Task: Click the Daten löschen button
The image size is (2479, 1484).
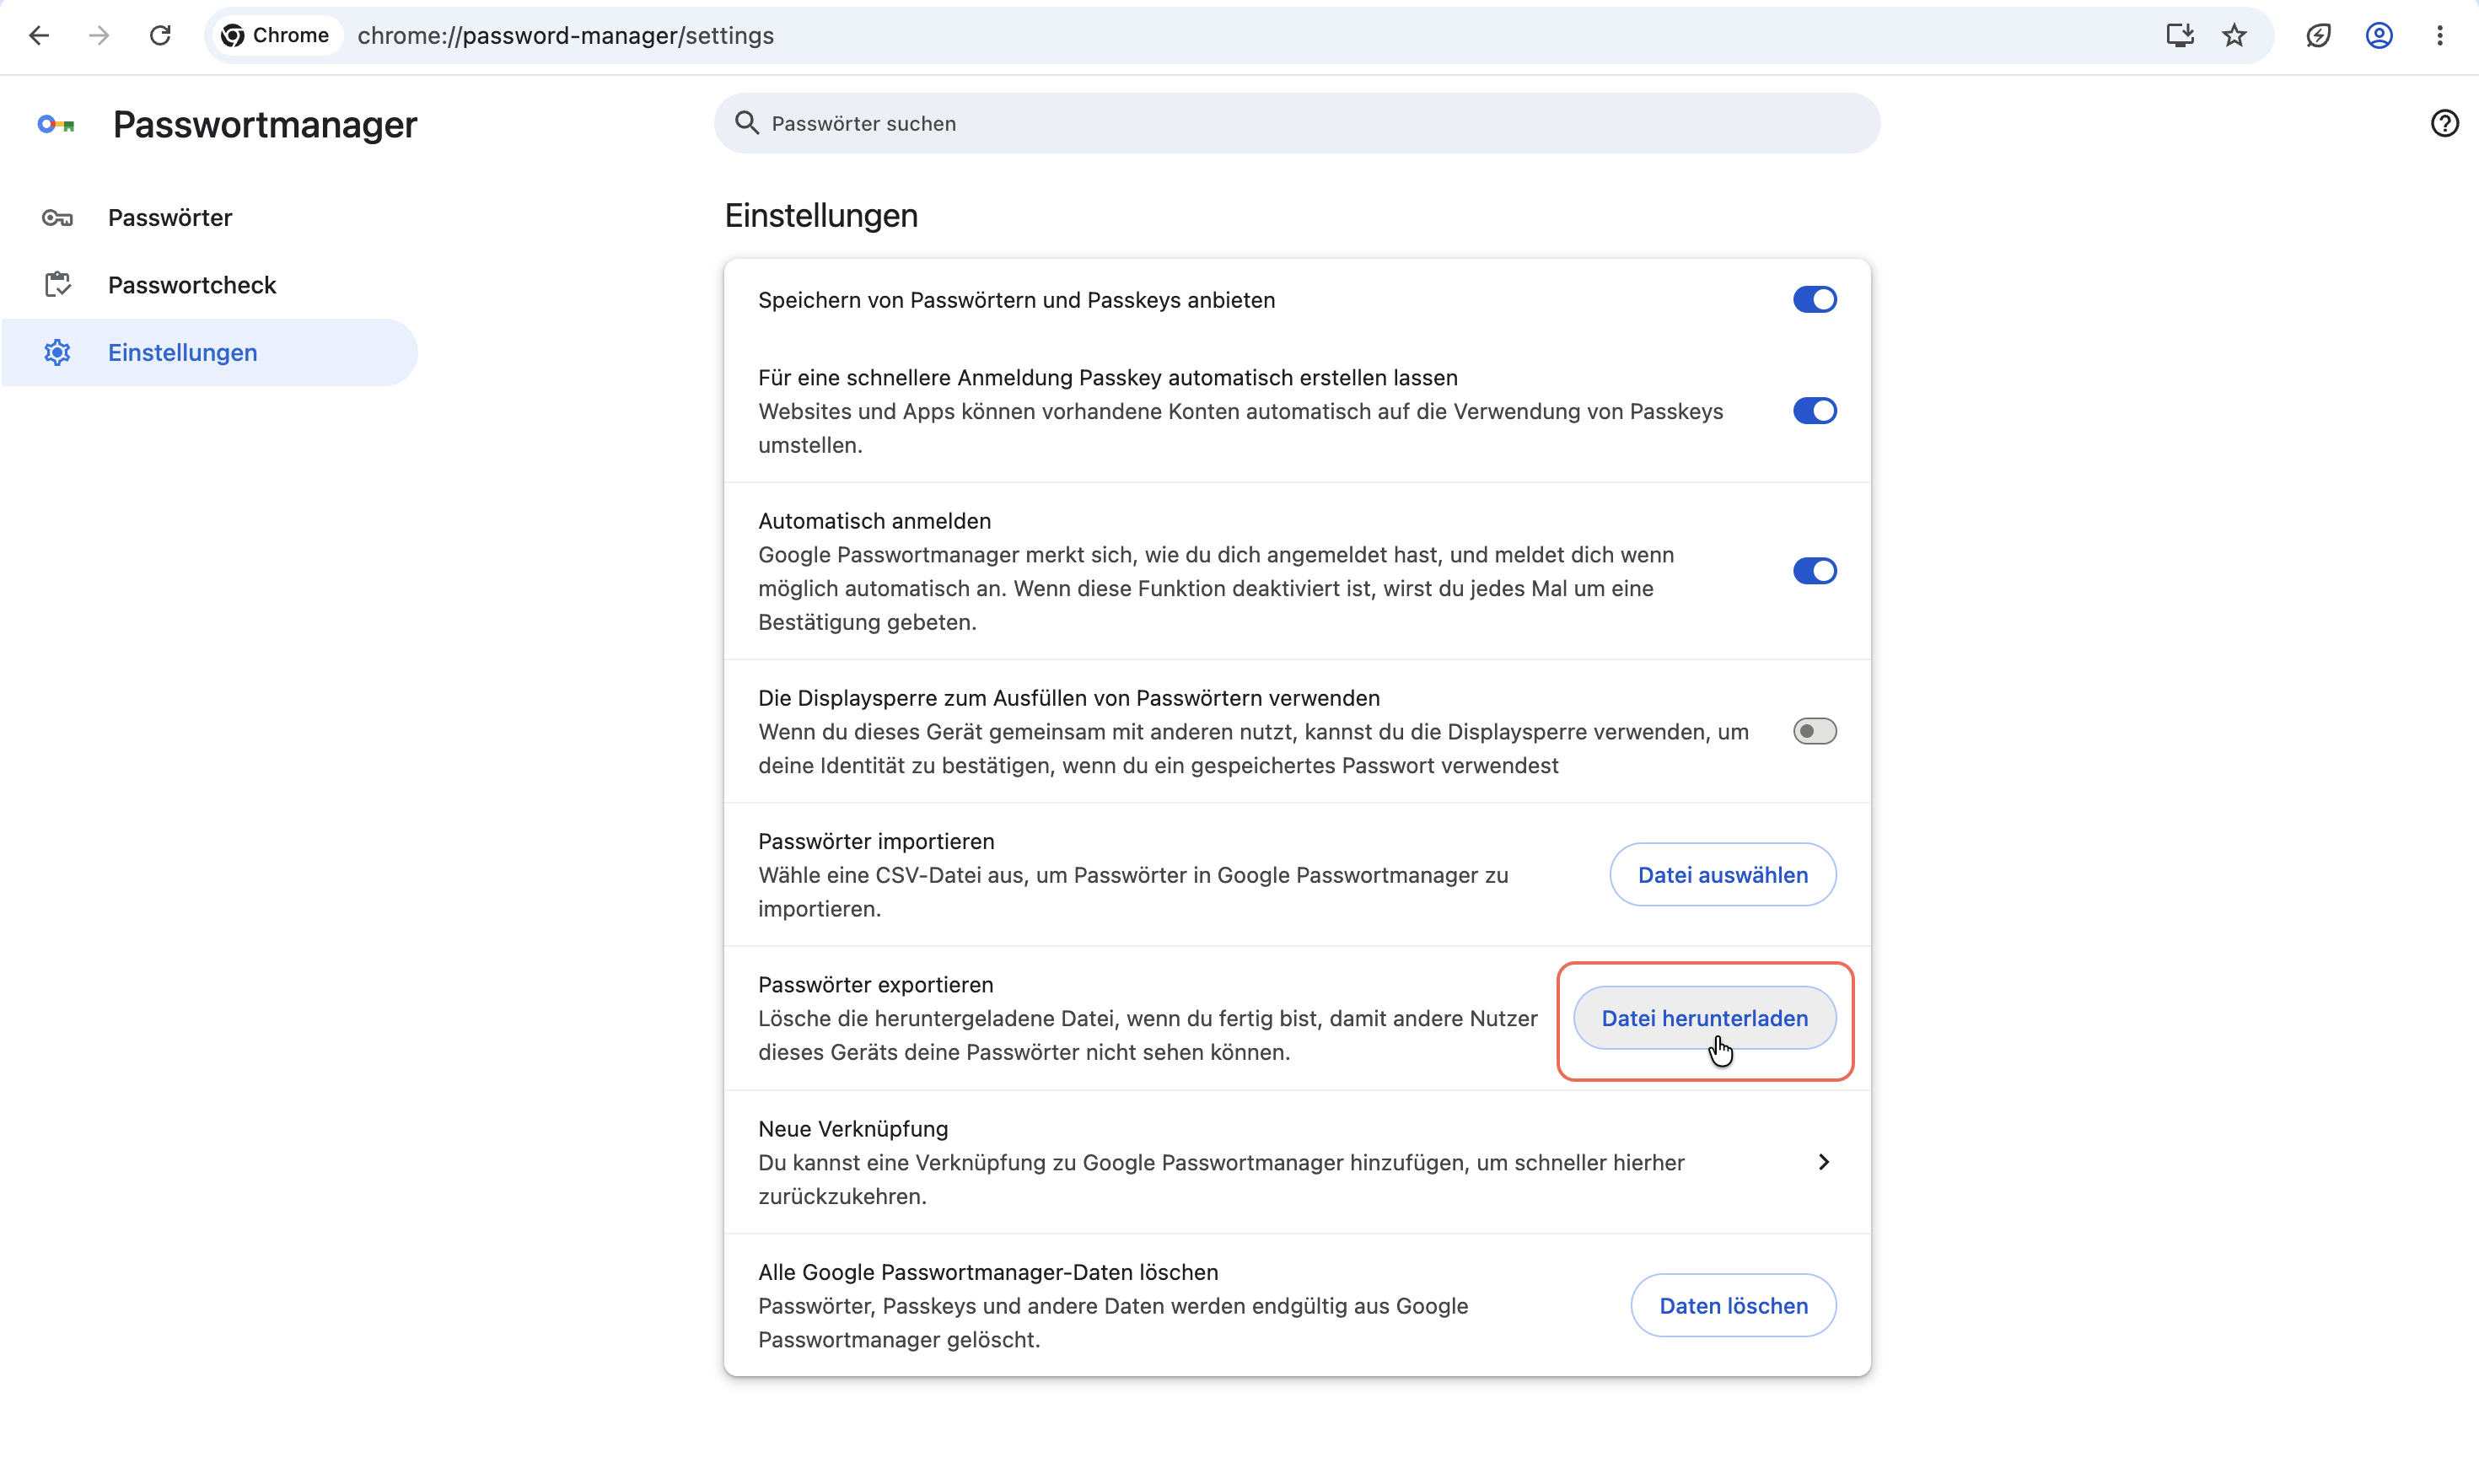Action: click(x=1733, y=1305)
